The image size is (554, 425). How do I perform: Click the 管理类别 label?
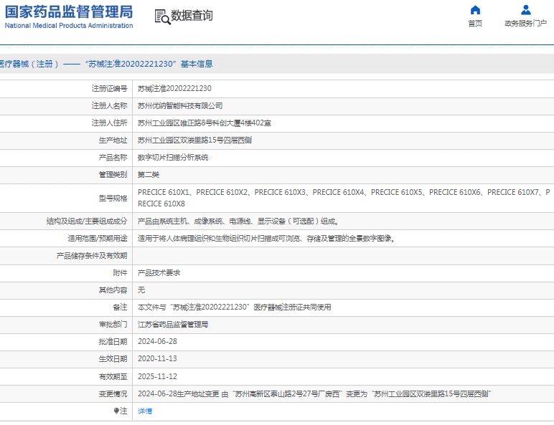[x=113, y=175]
